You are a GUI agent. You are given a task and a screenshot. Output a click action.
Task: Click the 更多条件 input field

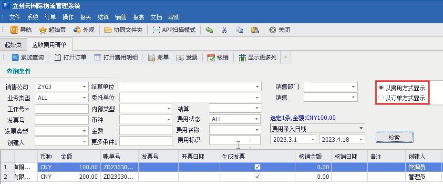click(x=146, y=142)
